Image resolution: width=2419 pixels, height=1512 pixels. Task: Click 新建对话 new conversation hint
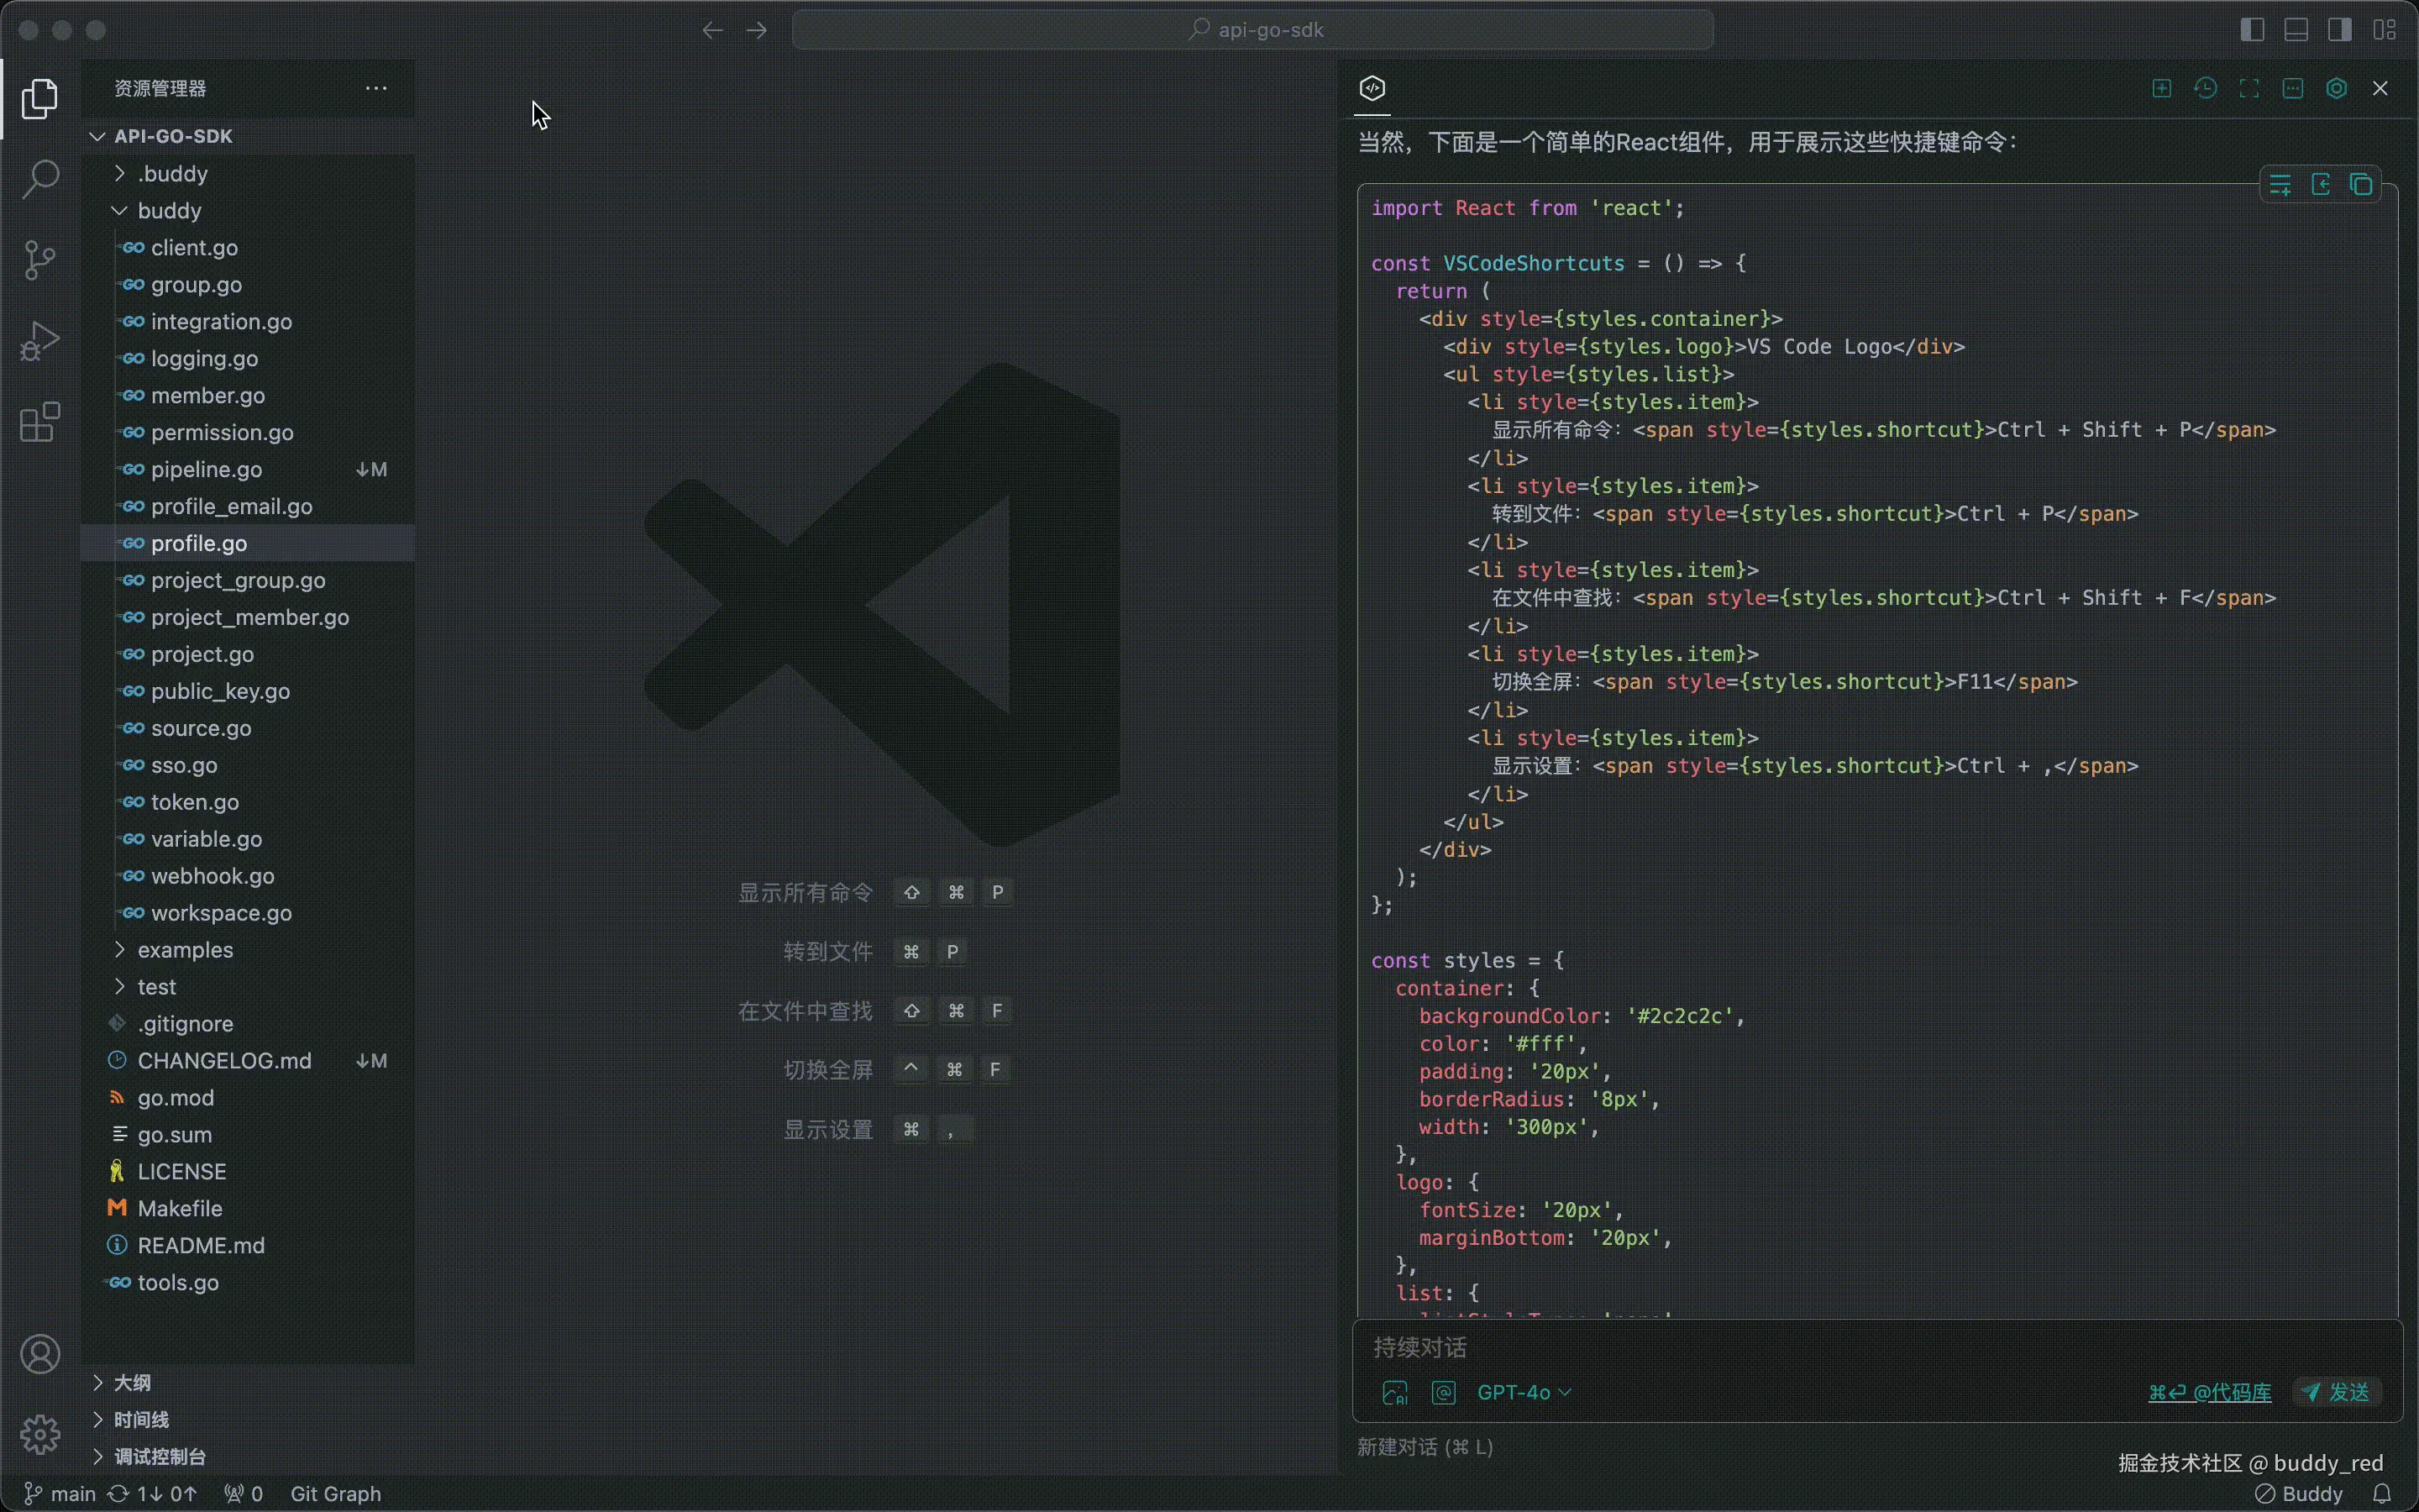point(1425,1447)
